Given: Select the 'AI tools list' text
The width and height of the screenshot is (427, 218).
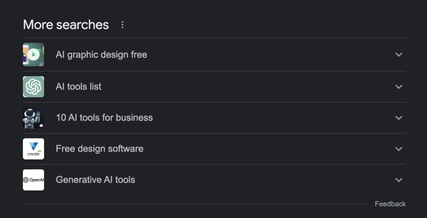Looking at the screenshot, I should [78, 87].
